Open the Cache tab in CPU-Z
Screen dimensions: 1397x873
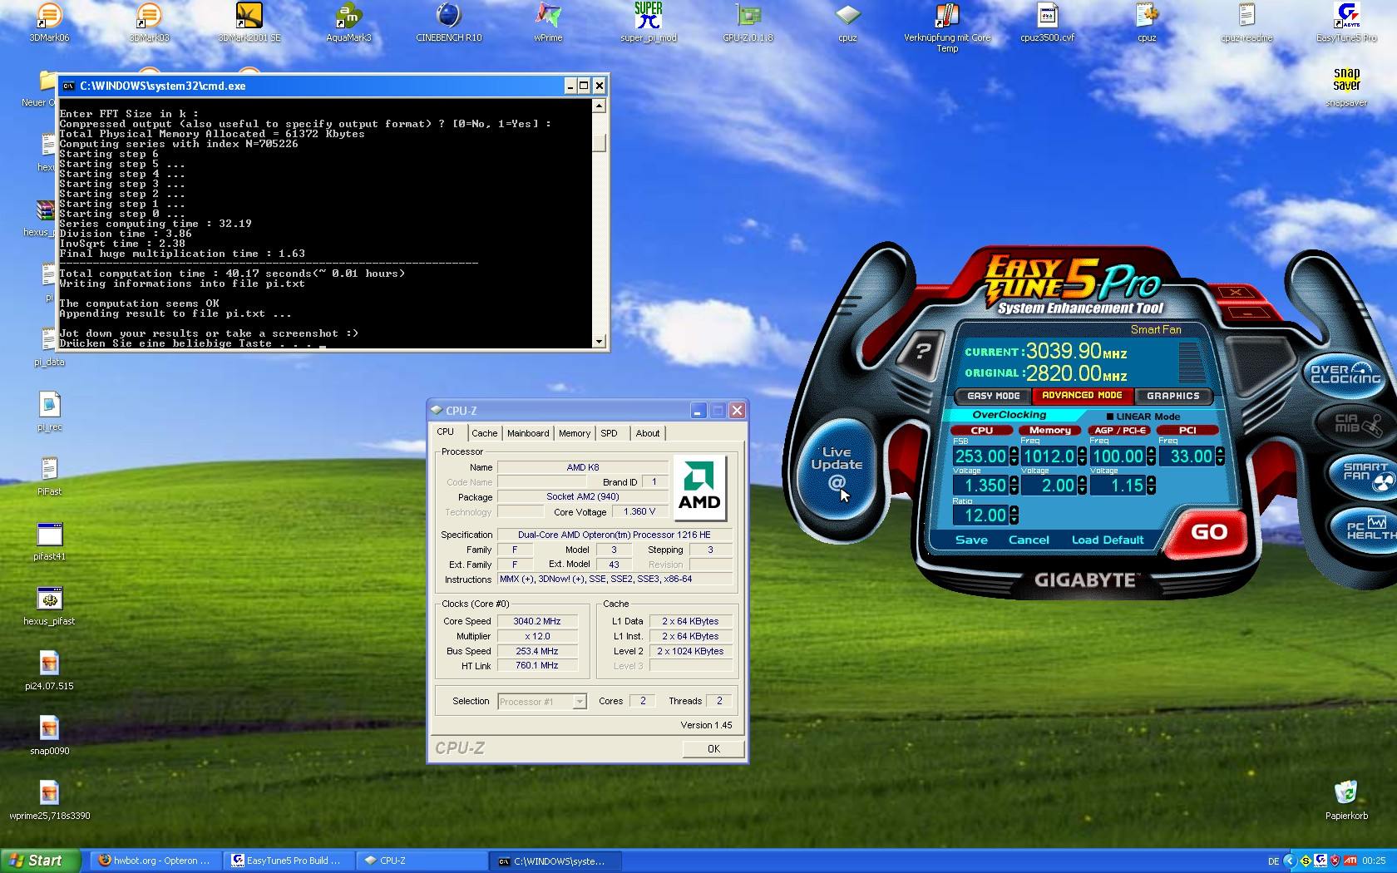coord(484,433)
